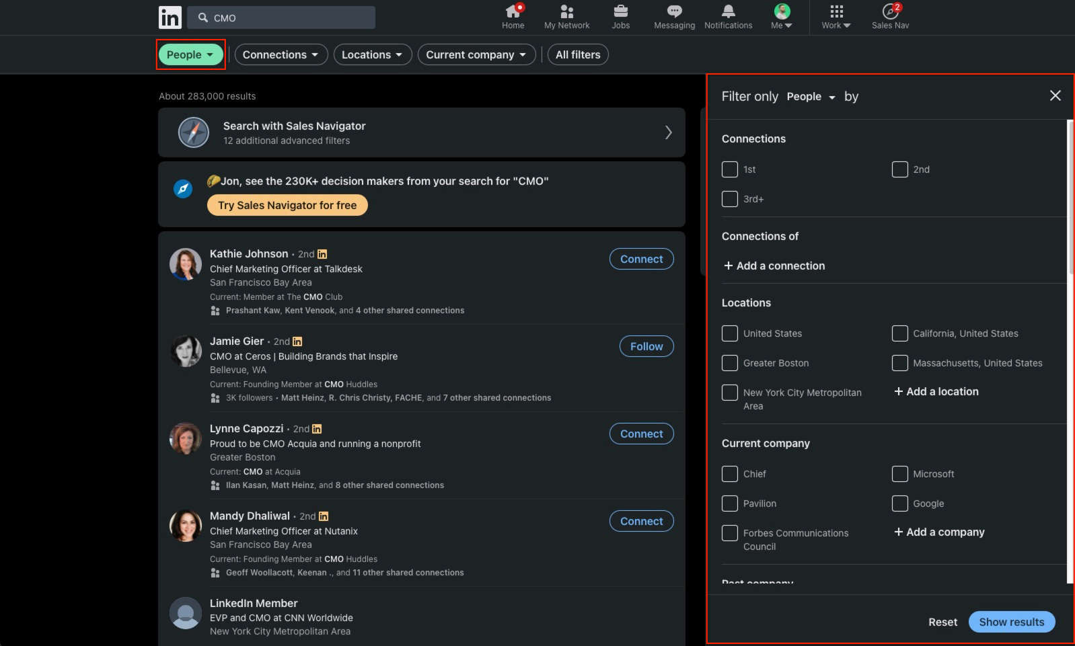Viewport: 1075px width, 646px height.
Task: Click Add a connection
Action: click(774, 266)
